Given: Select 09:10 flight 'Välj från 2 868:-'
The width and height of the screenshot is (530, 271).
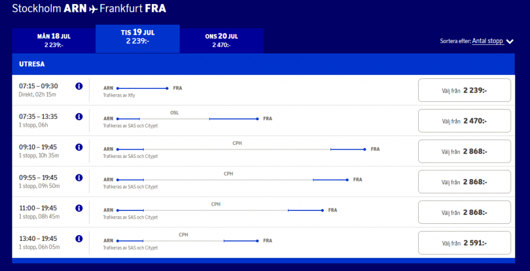Looking at the screenshot, I should pos(465,151).
